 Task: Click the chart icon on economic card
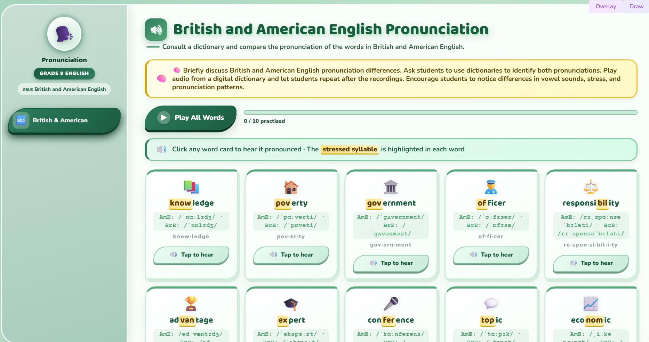591,304
